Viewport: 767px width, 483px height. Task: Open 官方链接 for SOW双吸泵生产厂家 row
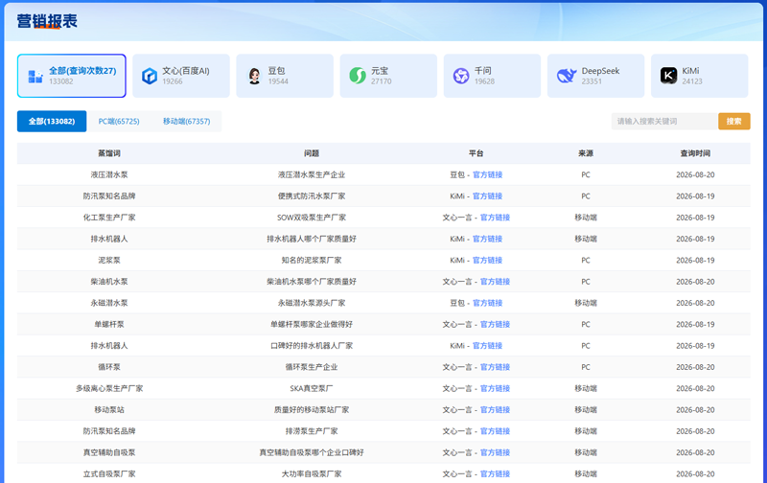pyautogui.click(x=495, y=218)
